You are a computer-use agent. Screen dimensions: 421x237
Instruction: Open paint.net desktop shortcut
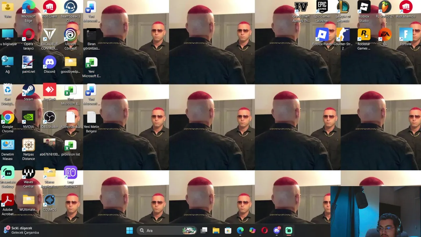pos(29,65)
